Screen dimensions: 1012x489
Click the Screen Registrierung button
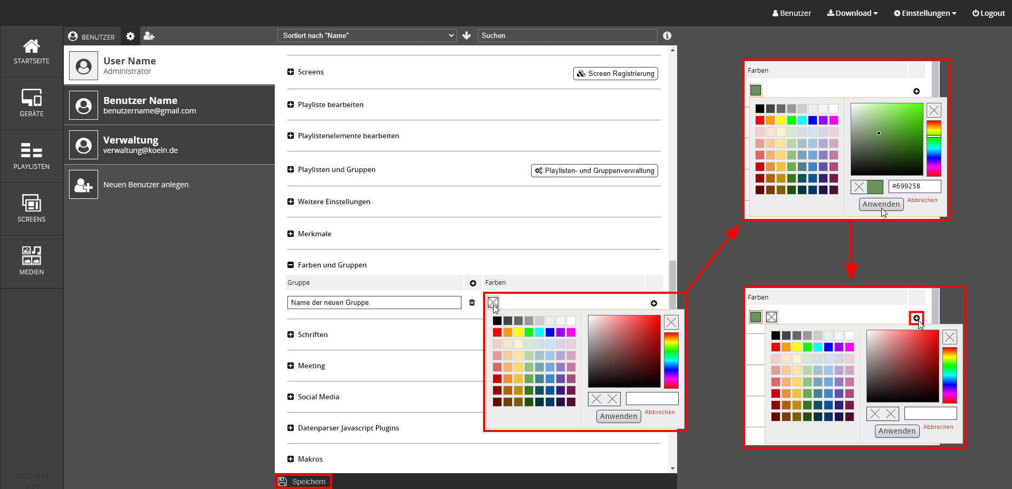click(x=615, y=74)
